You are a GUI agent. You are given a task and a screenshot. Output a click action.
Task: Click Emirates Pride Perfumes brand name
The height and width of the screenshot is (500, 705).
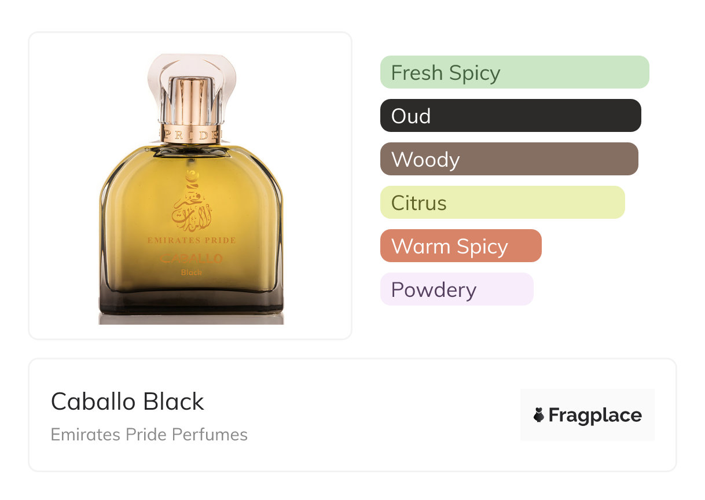[149, 435]
